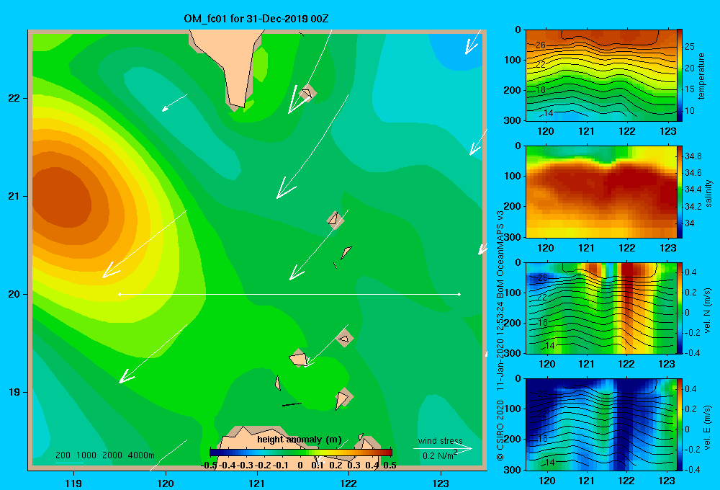Click latitude tick label 20 on main map
The height and width of the screenshot is (490, 720).
click(14, 294)
